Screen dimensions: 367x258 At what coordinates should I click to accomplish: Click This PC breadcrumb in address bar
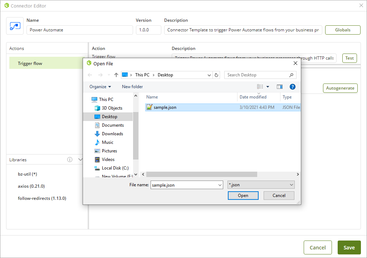pos(142,75)
